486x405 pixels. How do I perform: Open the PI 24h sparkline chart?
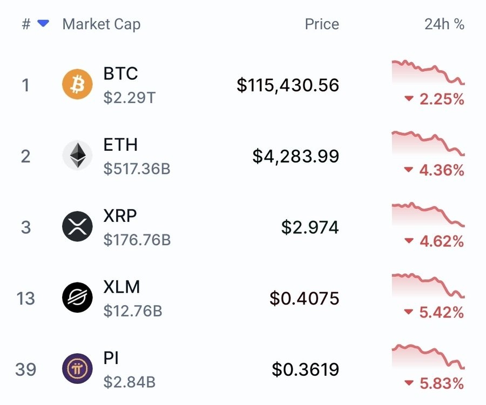point(428,356)
